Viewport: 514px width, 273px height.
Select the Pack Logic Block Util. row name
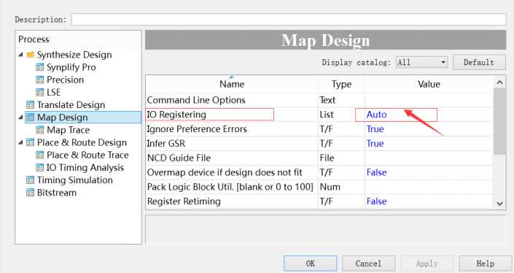[230, 187]
